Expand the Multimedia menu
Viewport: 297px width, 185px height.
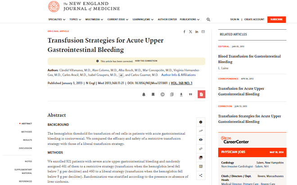pos(94,19)
